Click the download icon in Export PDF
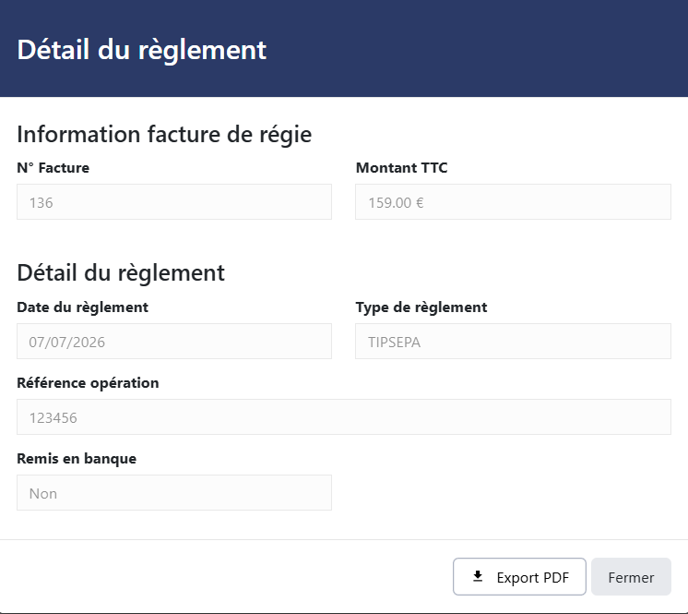The width and height of the screenshot is (688, 614). [x=478, y=576]
